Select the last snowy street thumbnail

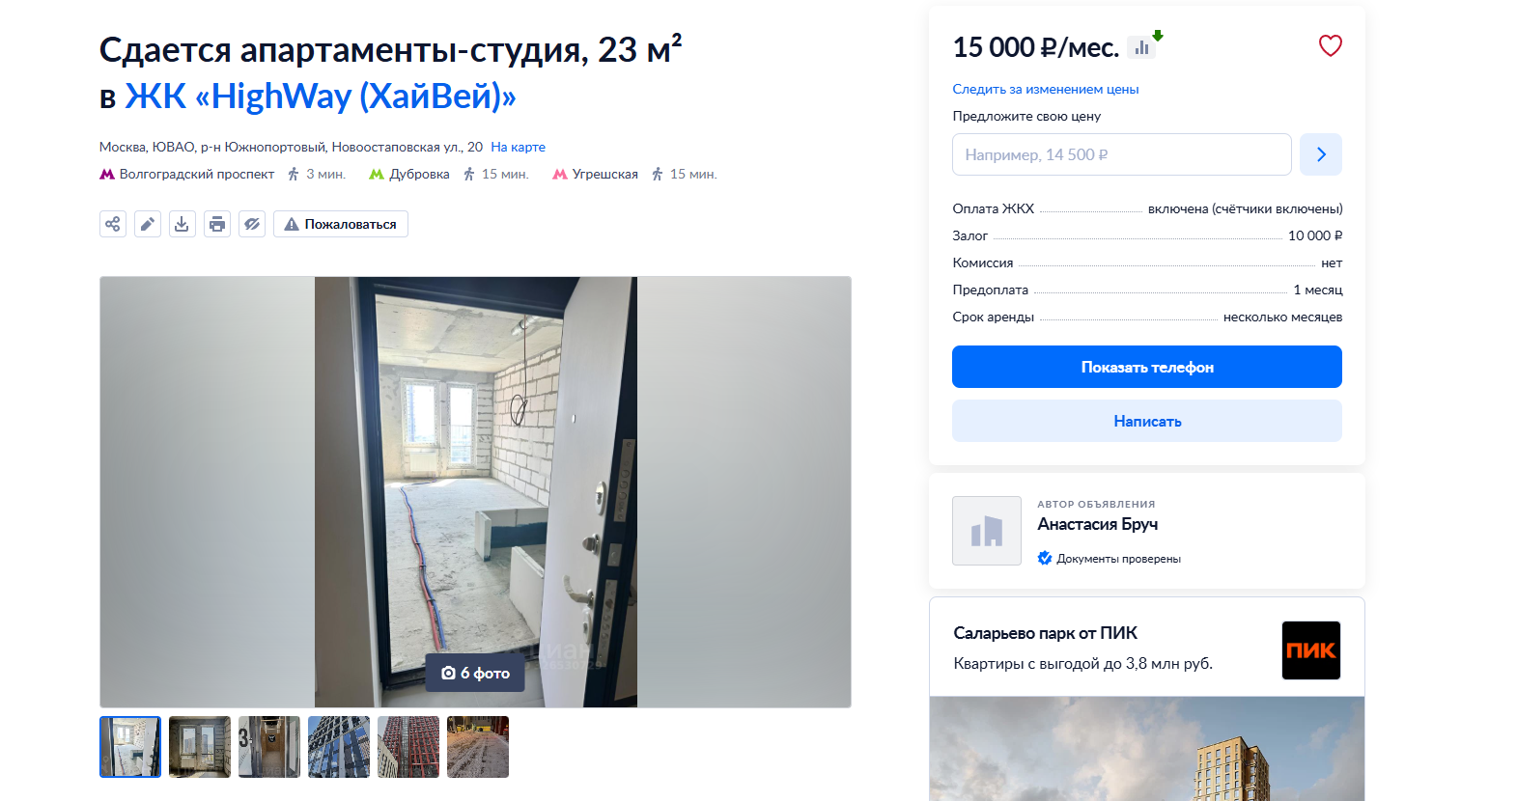click(x=478, y=747)
